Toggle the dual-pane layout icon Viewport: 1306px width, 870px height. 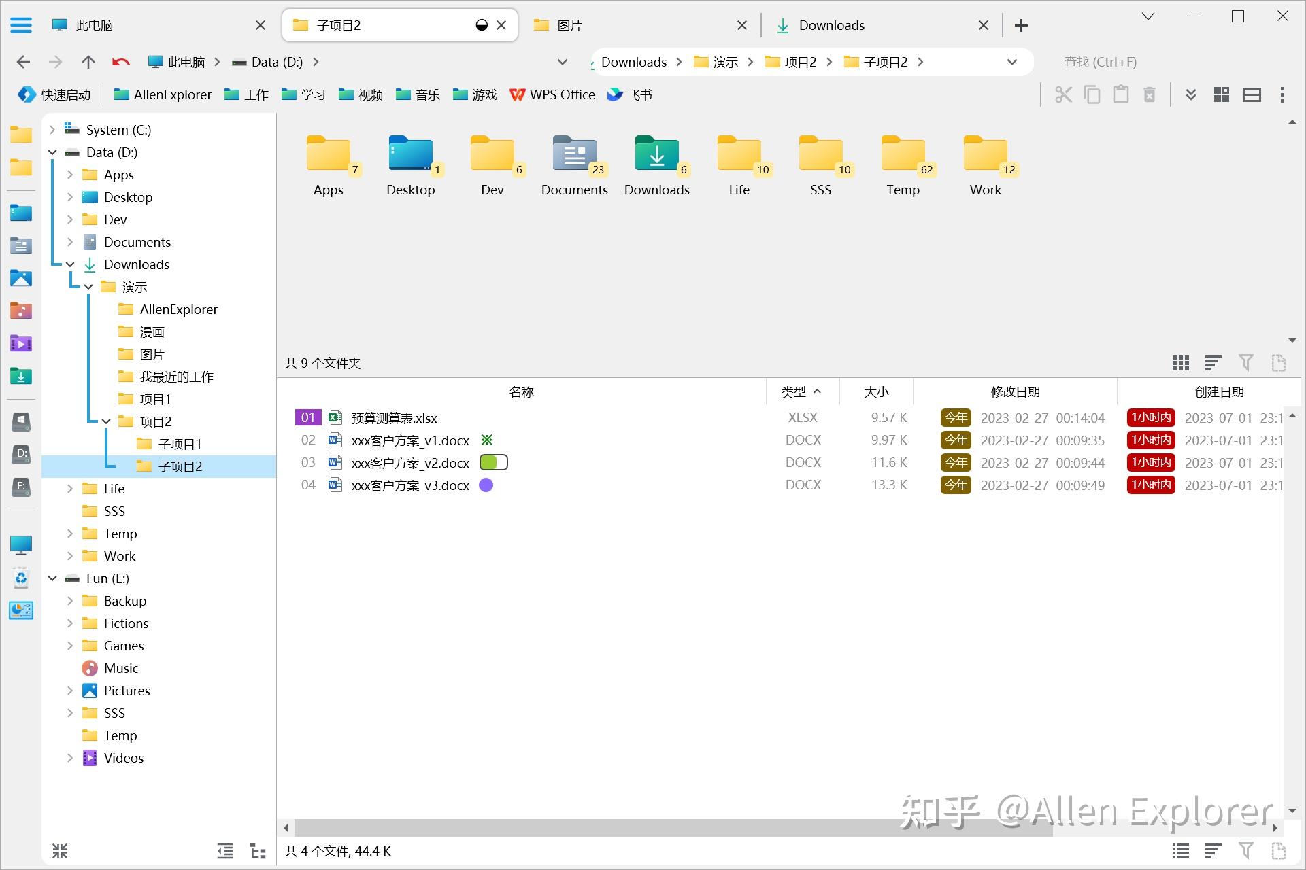(1252, 94)
